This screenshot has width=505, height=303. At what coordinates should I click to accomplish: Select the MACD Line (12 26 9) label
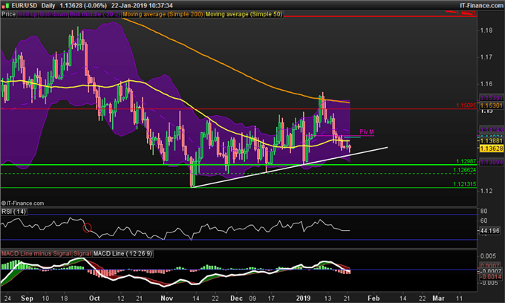tap(123, 253)
